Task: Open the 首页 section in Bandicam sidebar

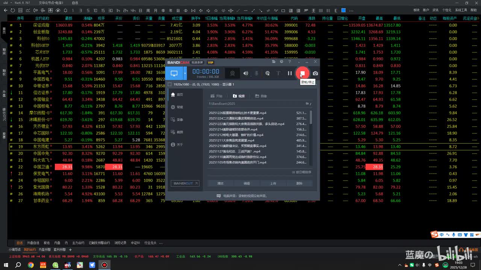Action: click(177, 95)
